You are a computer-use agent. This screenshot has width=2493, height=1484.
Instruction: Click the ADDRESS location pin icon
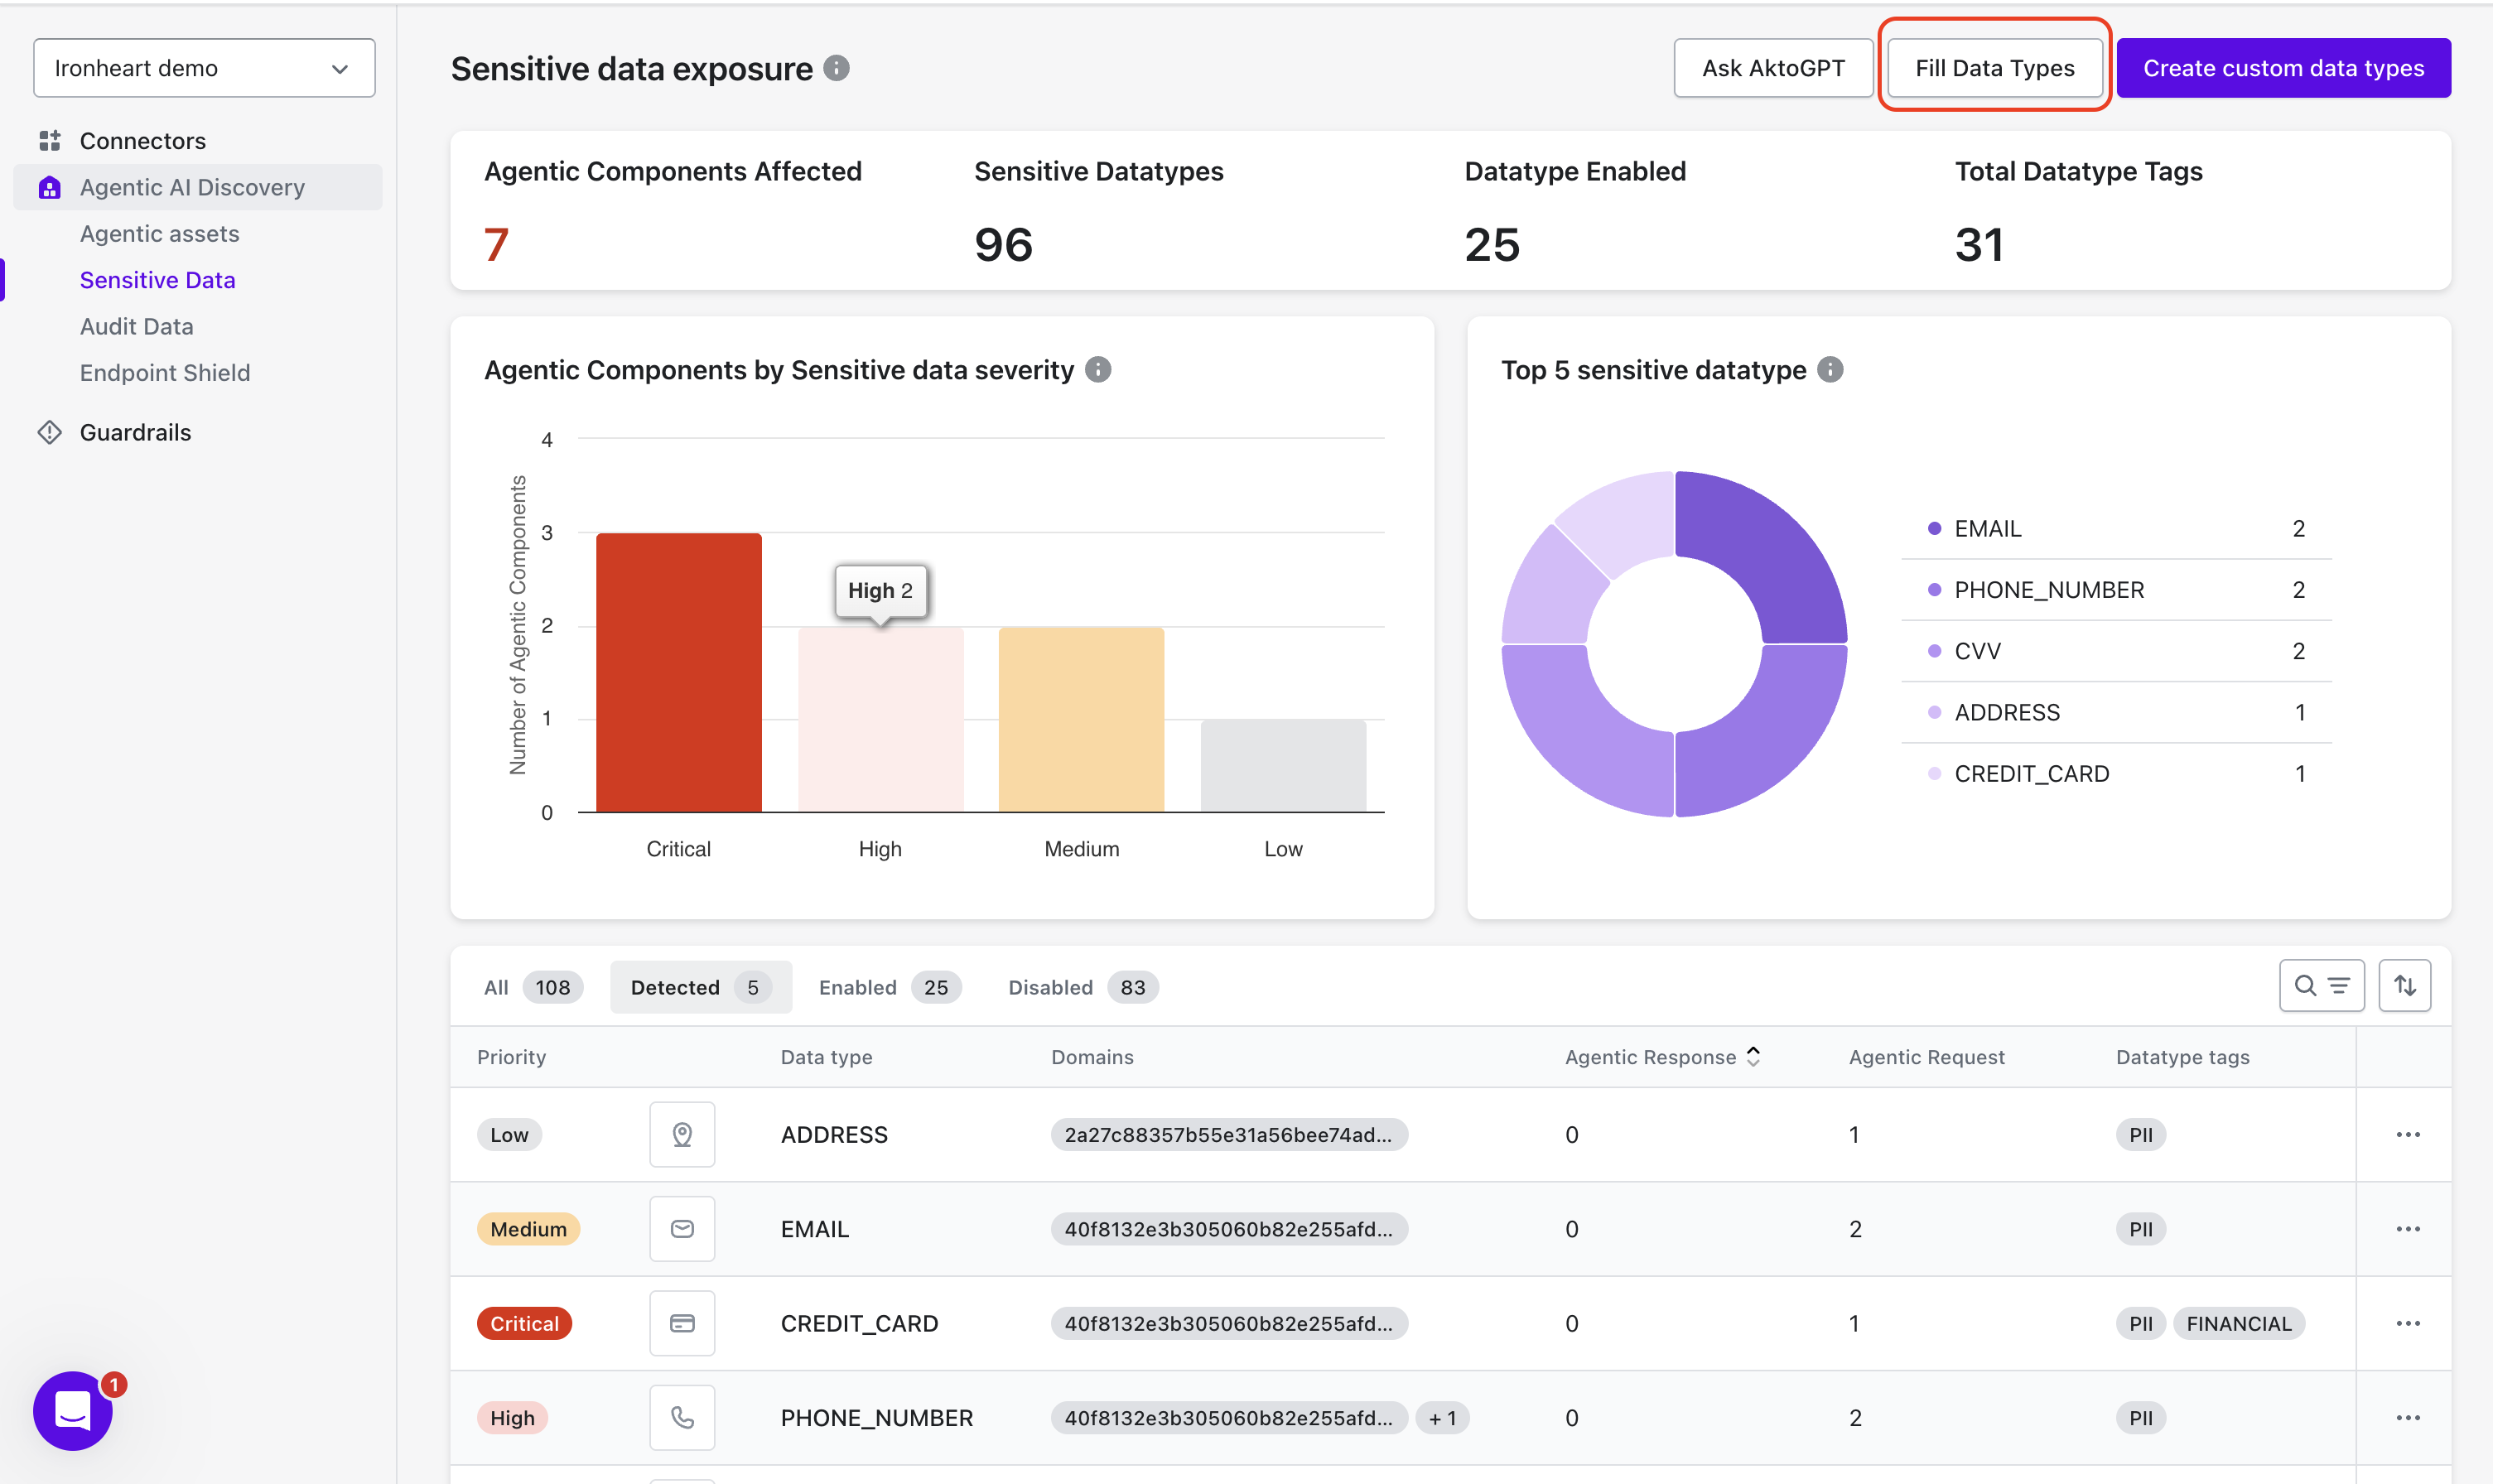click(x=682, y=1134)
